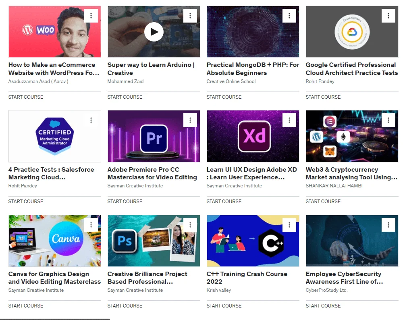Open options menu for WordPress eCommerce course
The width and height of the screenshot is (407, 320).
(91, 16)
